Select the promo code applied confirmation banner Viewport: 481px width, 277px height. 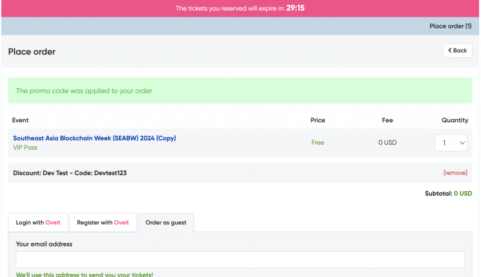pyautogui.click(x=240, y=90)
